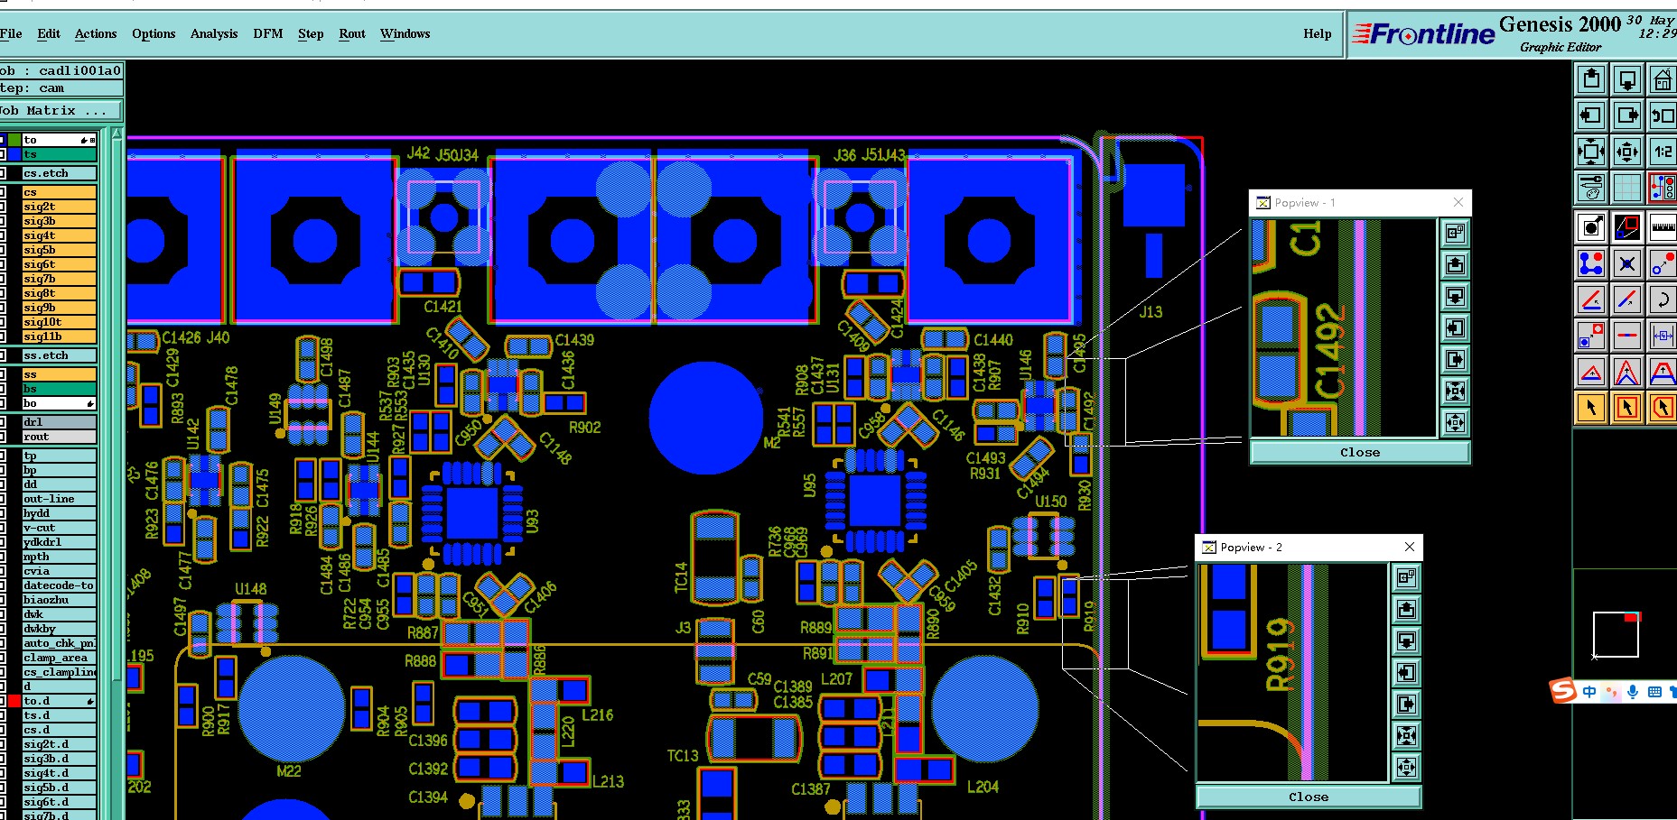
Task: Select the plain arrow selection tool
Action: pyautogui.click(x=1591, y=408)
